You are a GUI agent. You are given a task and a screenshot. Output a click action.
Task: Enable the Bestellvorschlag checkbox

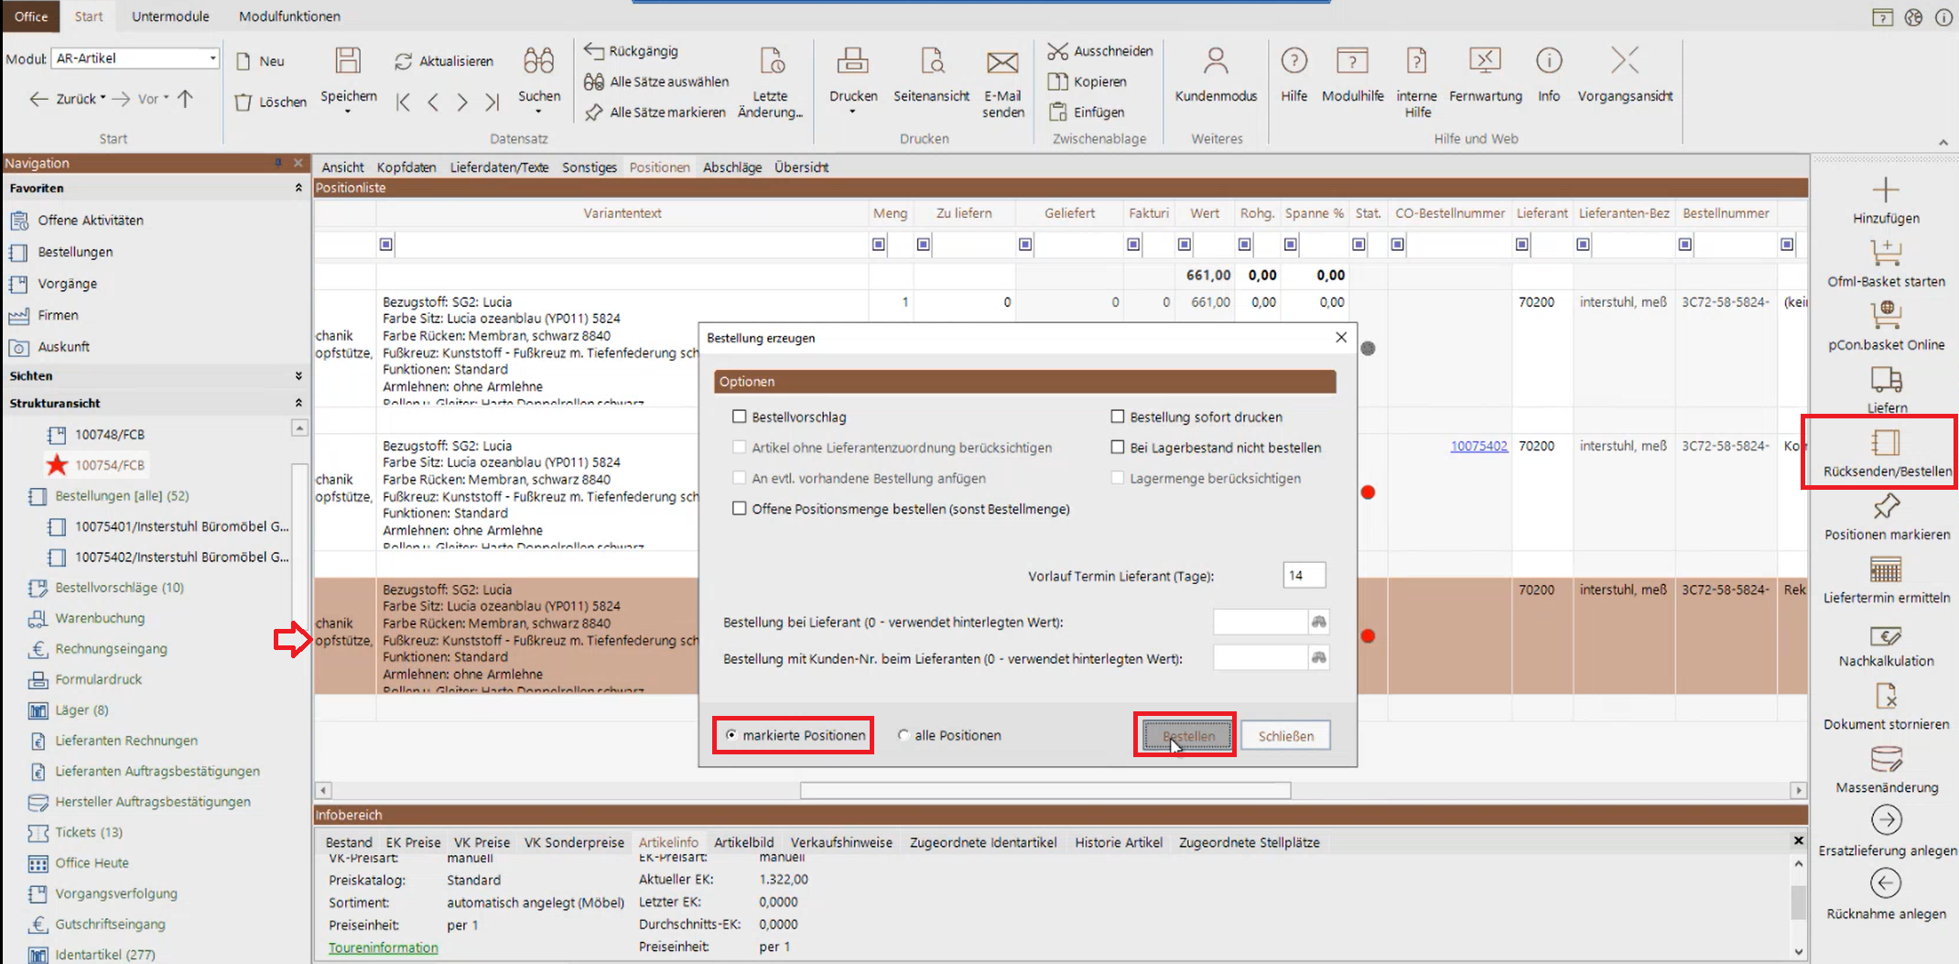tap(740, 417)
